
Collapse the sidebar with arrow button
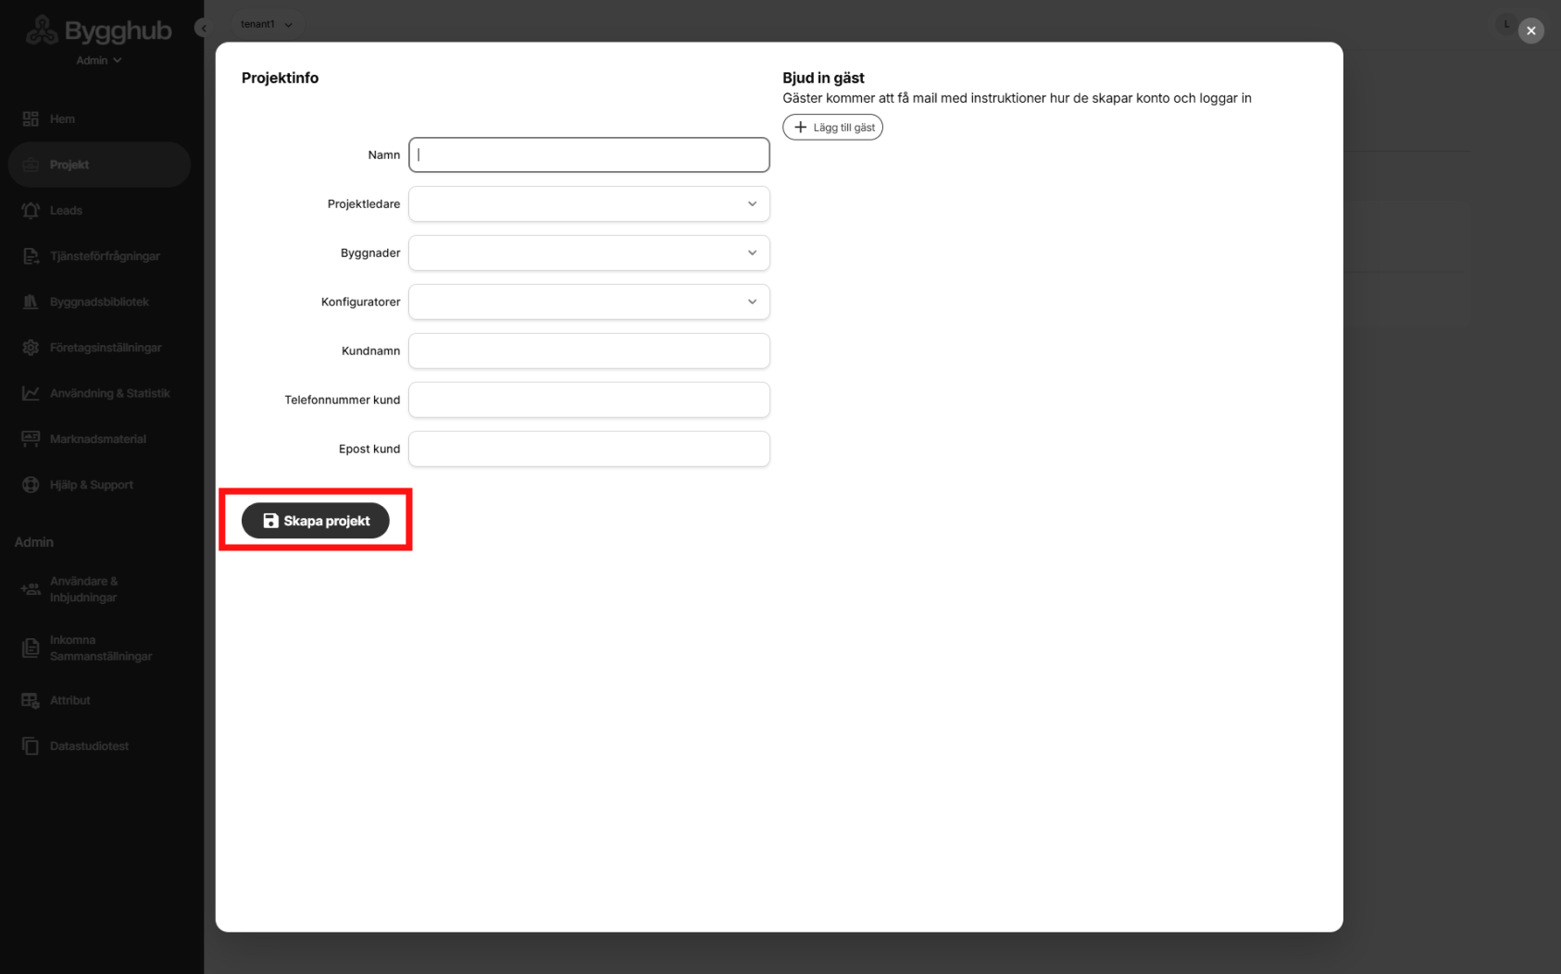(x=203, y=28)
